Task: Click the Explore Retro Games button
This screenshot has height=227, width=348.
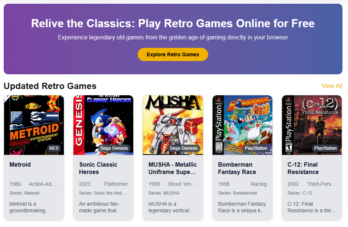Action: point(173,54)
